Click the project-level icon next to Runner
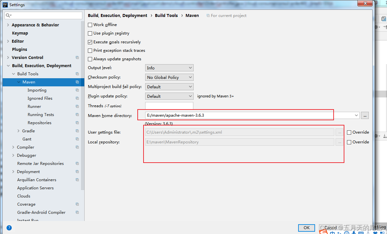This screenshot has width=387, height=234. click(77, 107)
